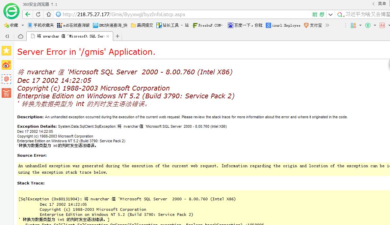Open md5在线查询破 bookmark

pos(73,25)
